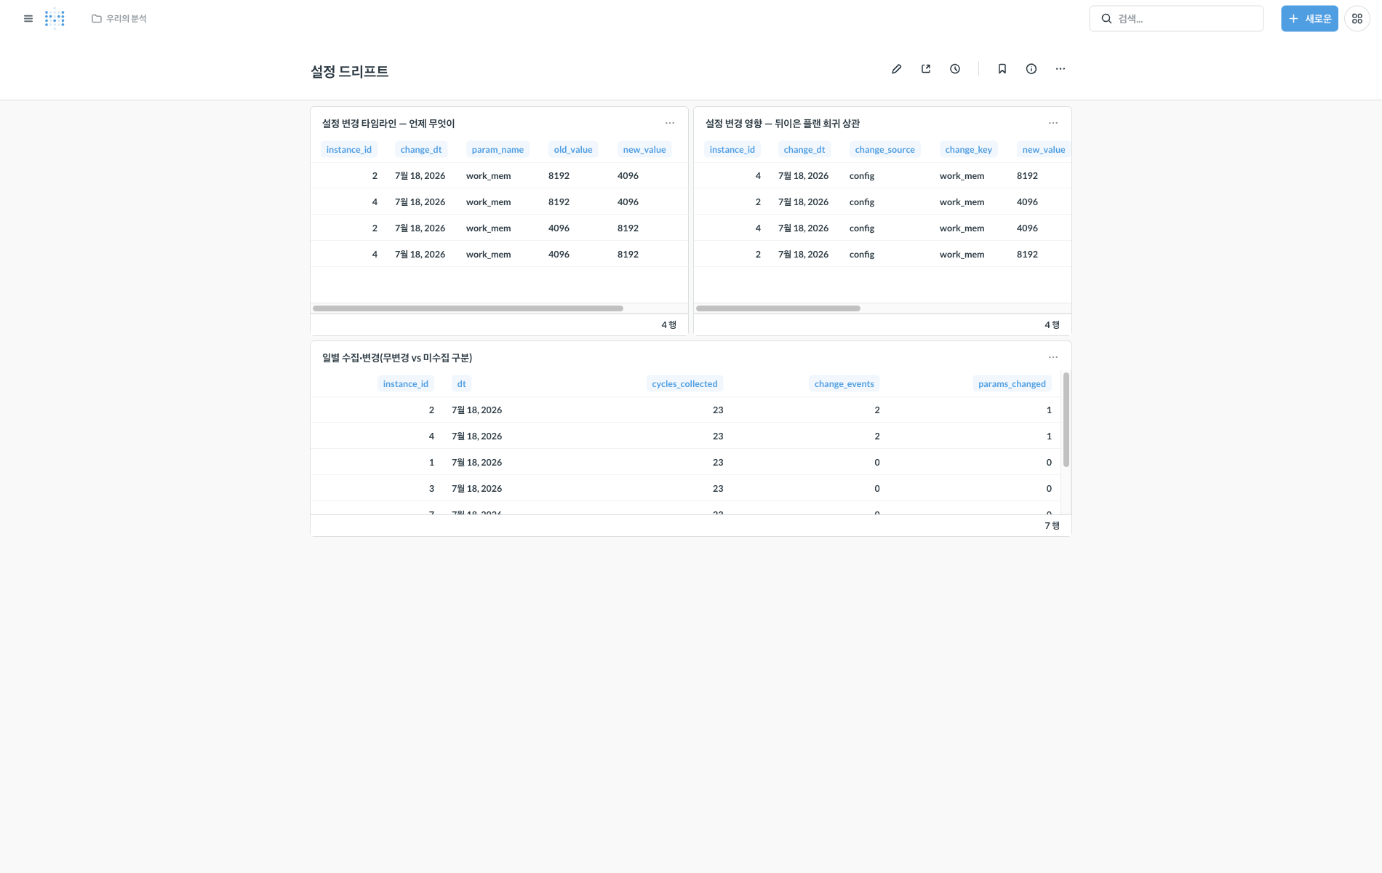This screenshot has height=873, width=1382.
Task: Click the Metabase logo icon
Action: [x=55, y=19]
